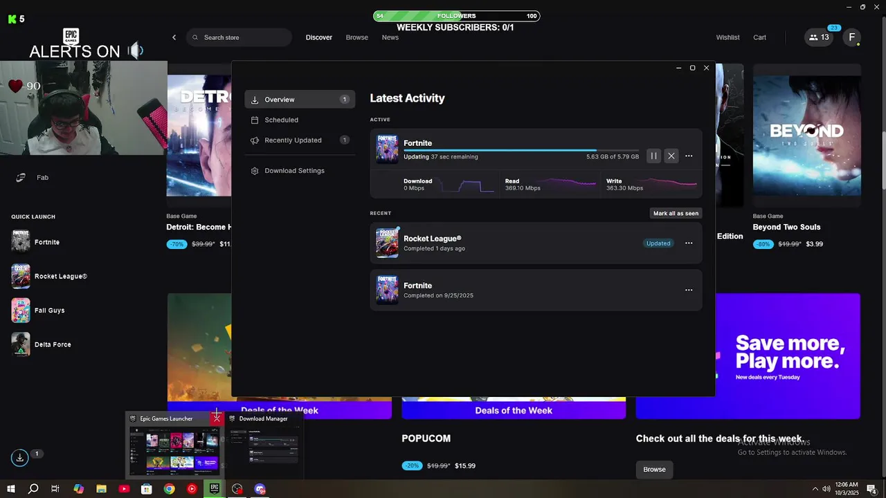
Task: Open the Recently Updated section
Action: [x=300, y=140]
